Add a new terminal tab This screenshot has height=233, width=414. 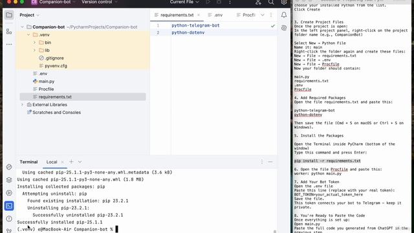click(x=71, y=162)
